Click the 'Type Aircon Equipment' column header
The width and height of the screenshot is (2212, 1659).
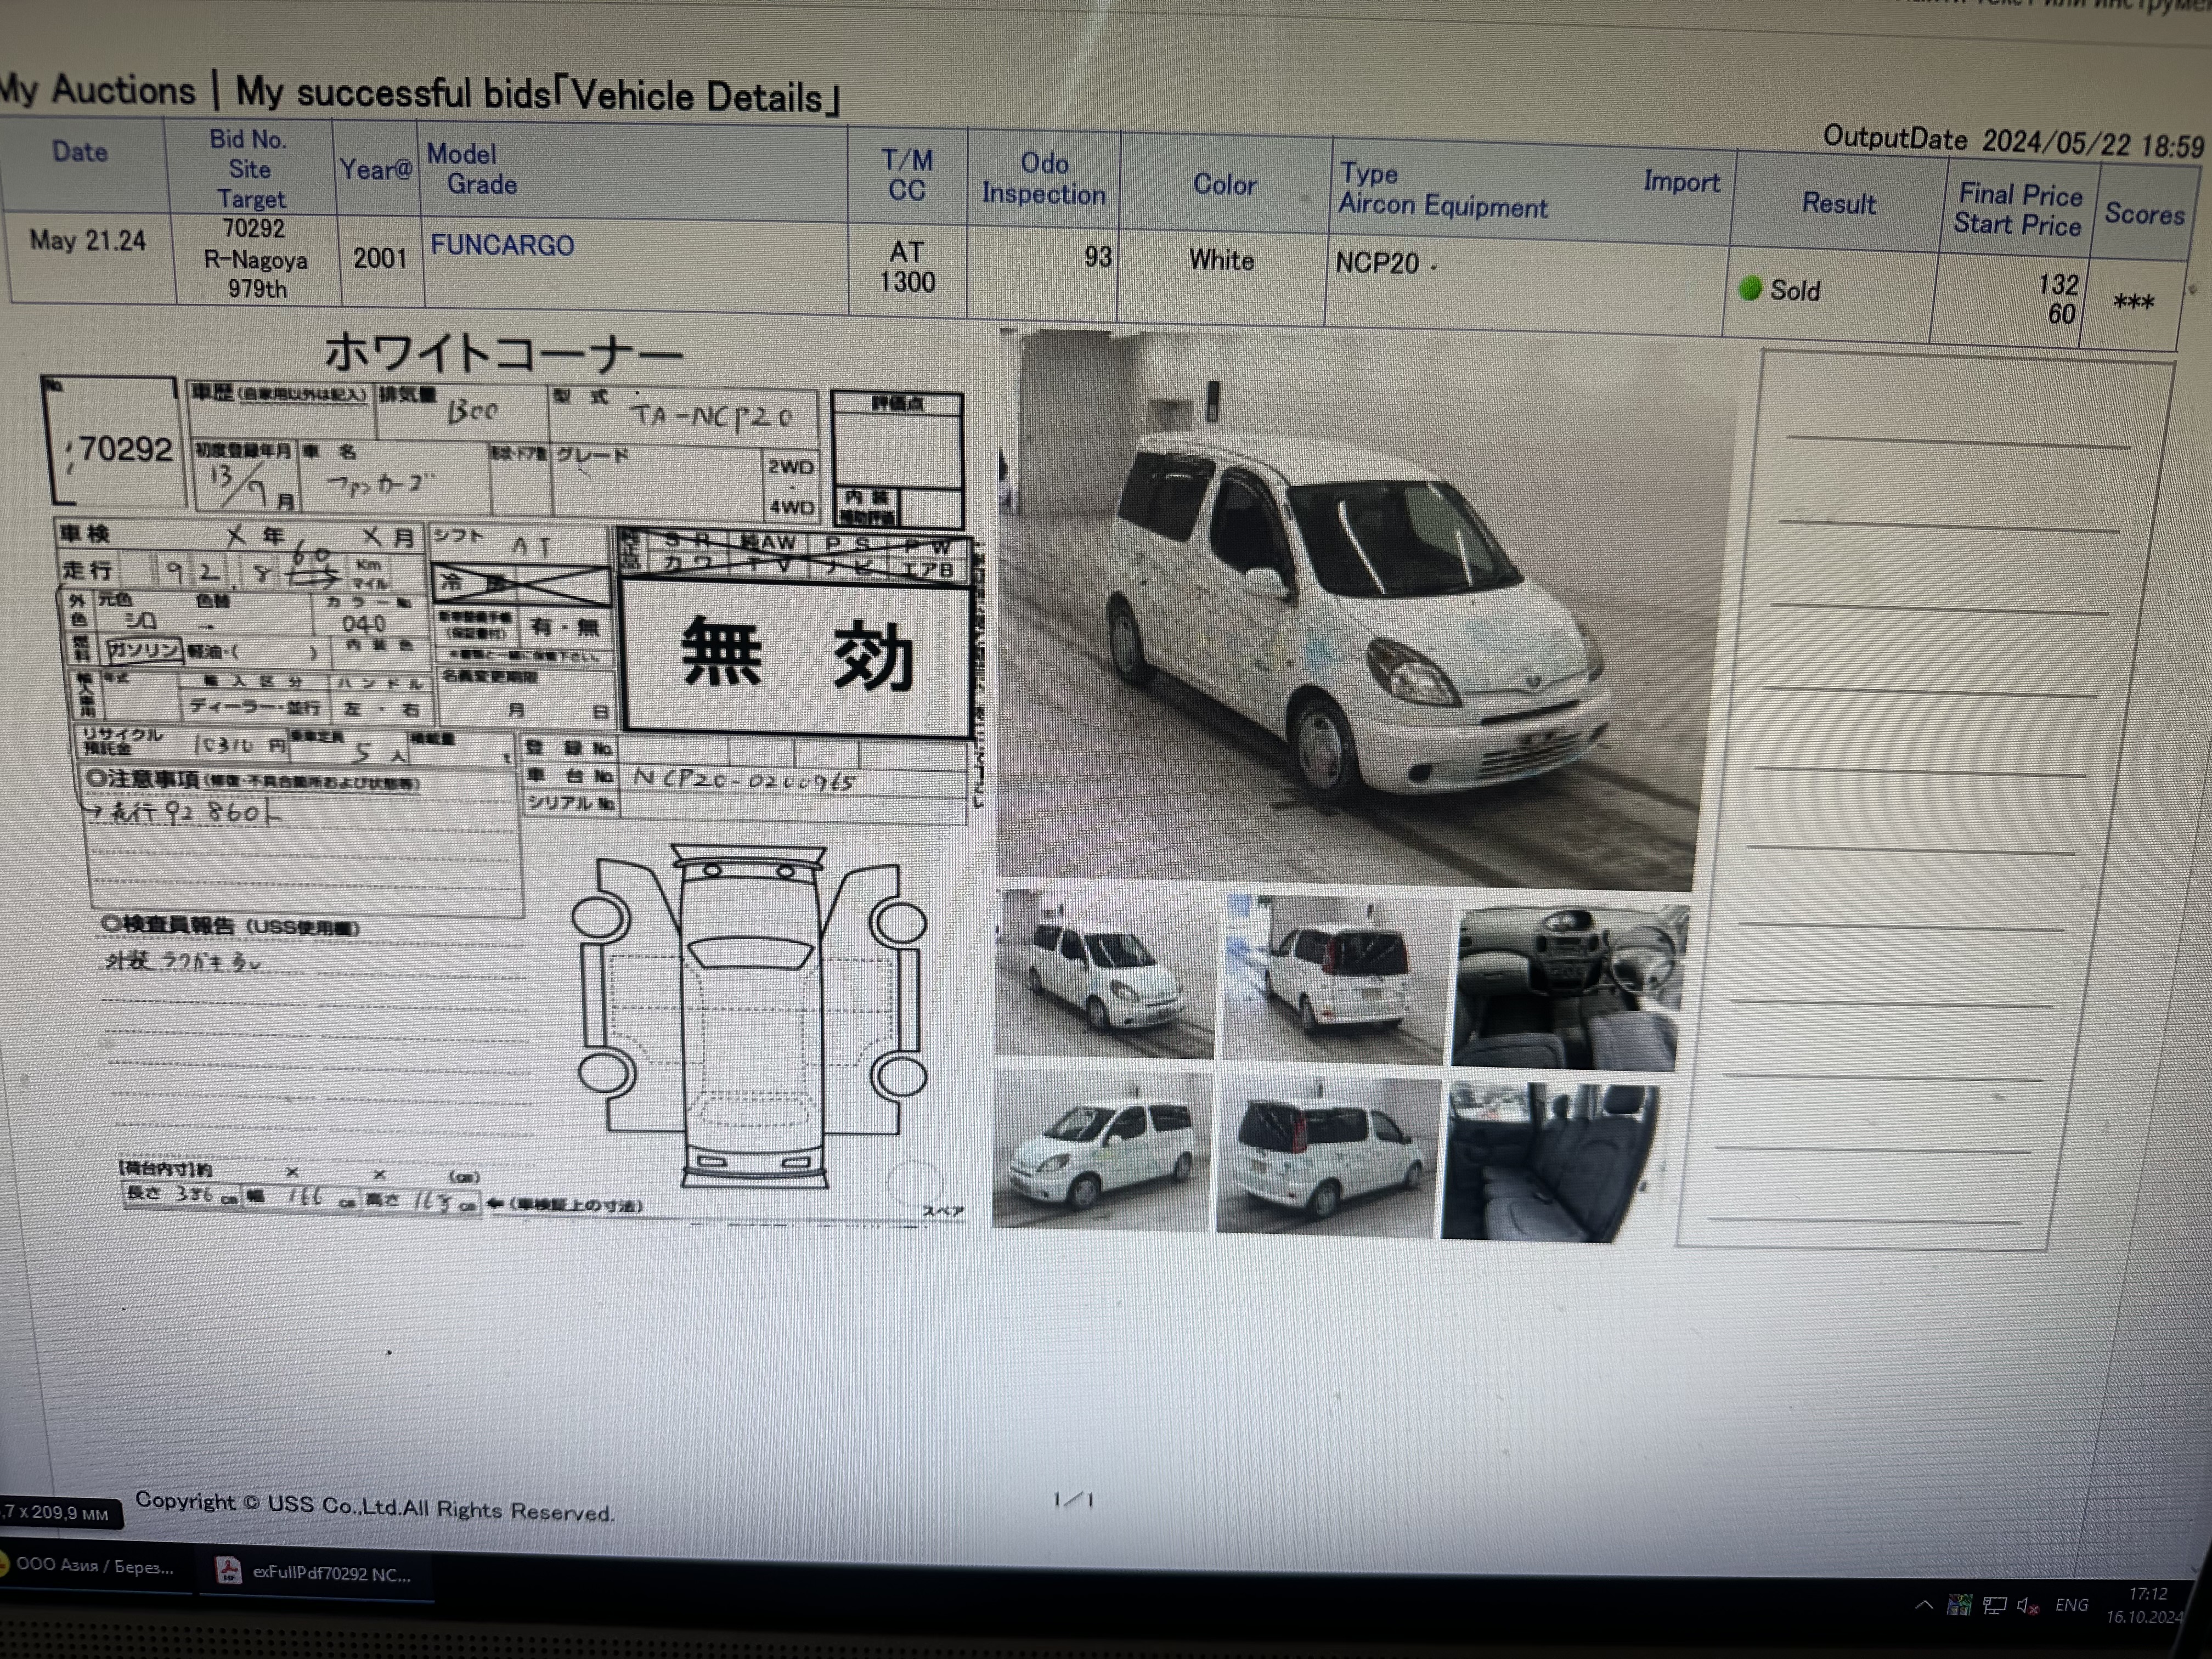(1442, 190)
